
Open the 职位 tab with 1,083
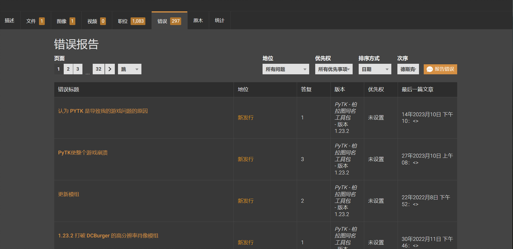[132, 21]
